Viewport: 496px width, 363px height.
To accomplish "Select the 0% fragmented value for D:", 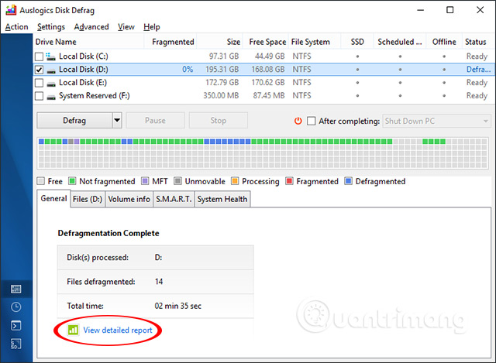I will coord(188,69).
